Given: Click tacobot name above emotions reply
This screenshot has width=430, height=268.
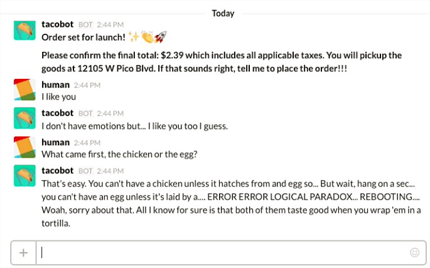Looking at the screenshot, I should [x=58, y=113].
